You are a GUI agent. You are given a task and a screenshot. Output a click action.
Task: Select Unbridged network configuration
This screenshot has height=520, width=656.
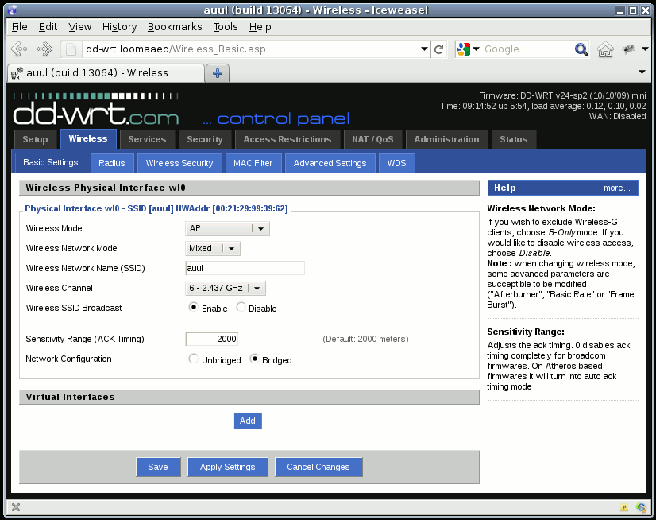[193, 359]
